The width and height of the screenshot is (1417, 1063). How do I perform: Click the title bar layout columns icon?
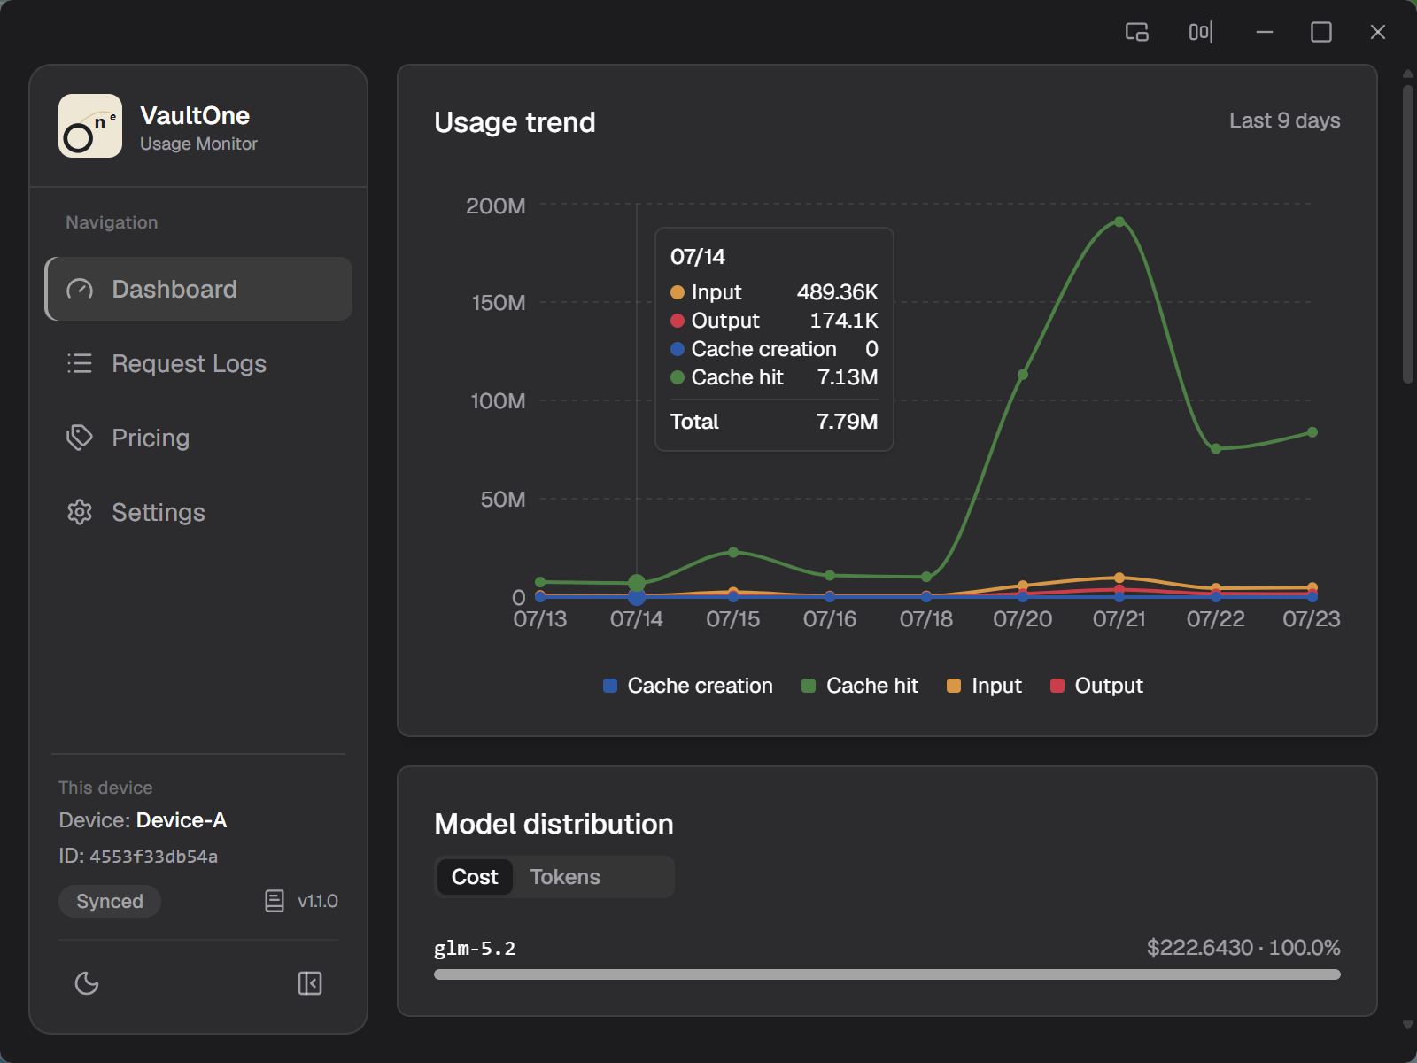coord(1201,32)
